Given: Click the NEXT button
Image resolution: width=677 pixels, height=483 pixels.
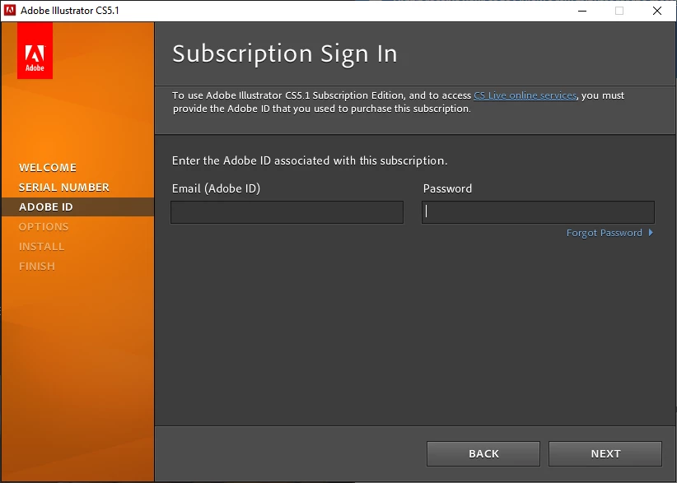Looking at the screenshot, I should (605, 453).
